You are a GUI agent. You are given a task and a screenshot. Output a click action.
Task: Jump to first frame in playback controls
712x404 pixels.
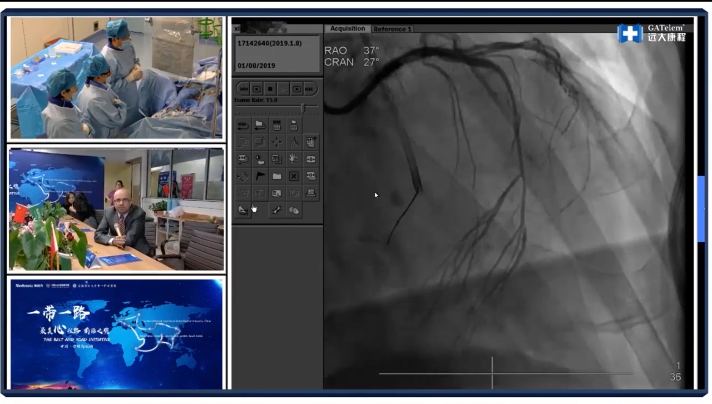click(x=244, y=89)
